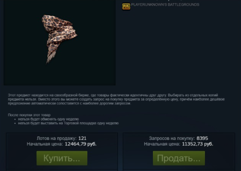This screenshot has width=241, height=171.
Task: Click the commodity market description paragraph
Action: [x=116, y=99]
